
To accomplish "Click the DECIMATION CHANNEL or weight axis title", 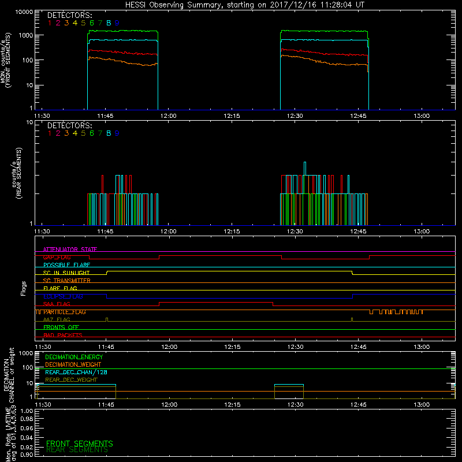I will tap(9, 375).
